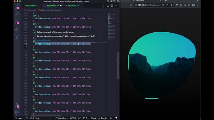
Task: Click Prettier in the status bar
Action: (x=103, y=118)
